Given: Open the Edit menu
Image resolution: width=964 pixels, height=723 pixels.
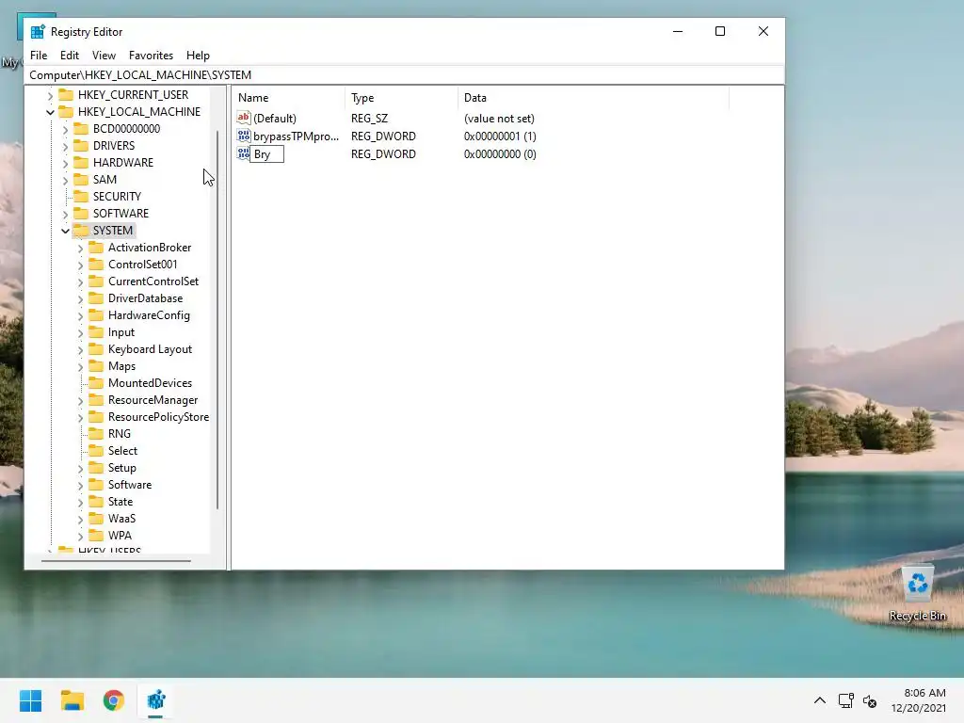Looking at the screenshot, I should pos(70,56).
